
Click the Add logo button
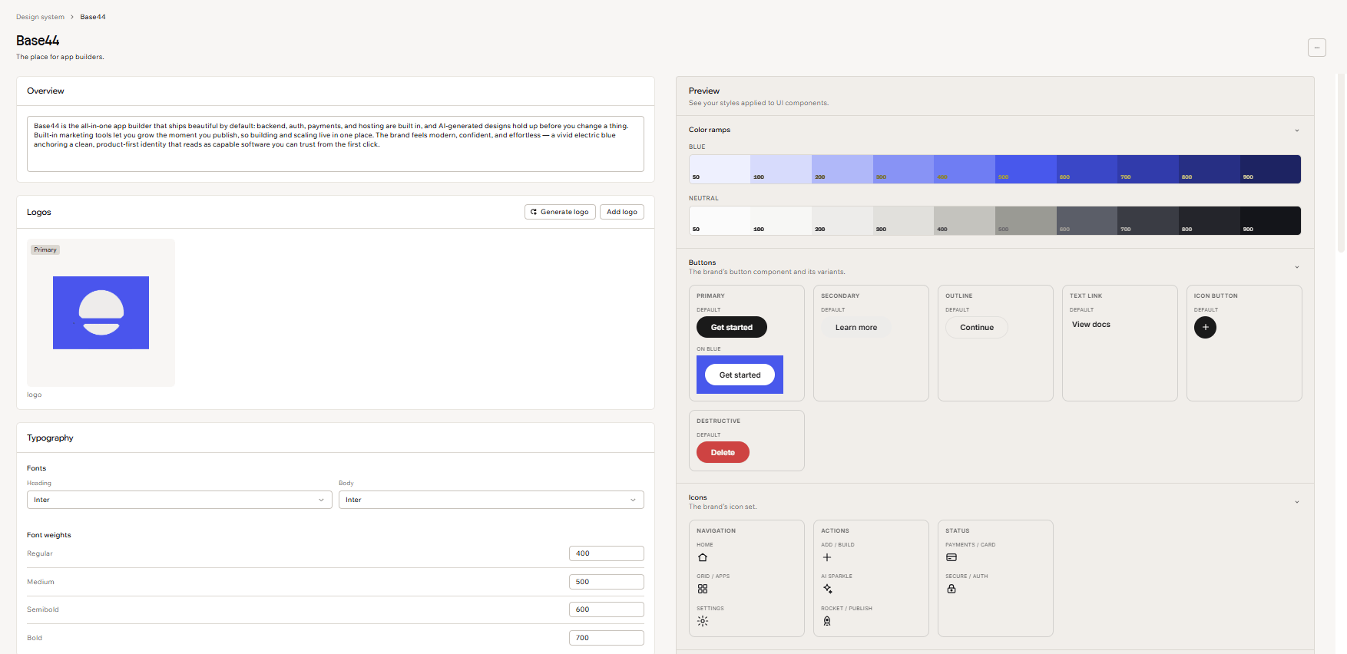pyautogui.click(x=622, y=212)
